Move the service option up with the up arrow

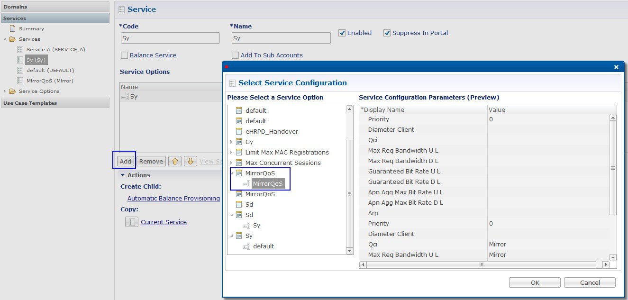[175, 161]
